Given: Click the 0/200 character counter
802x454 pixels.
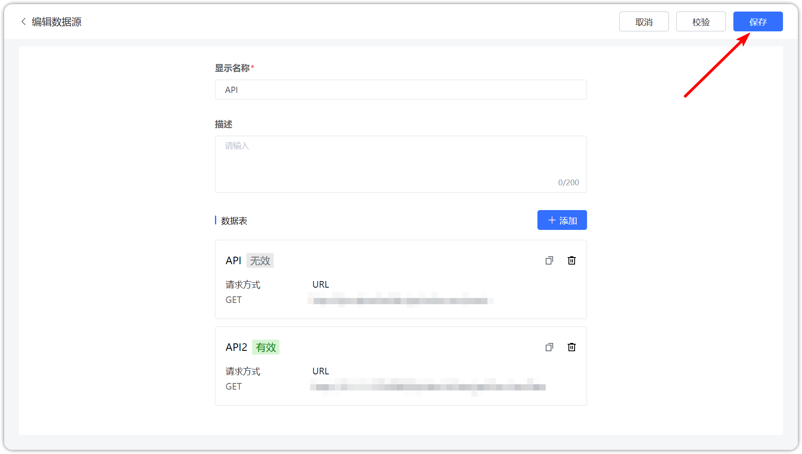Looking at the screenshot, I should (568, 182).
